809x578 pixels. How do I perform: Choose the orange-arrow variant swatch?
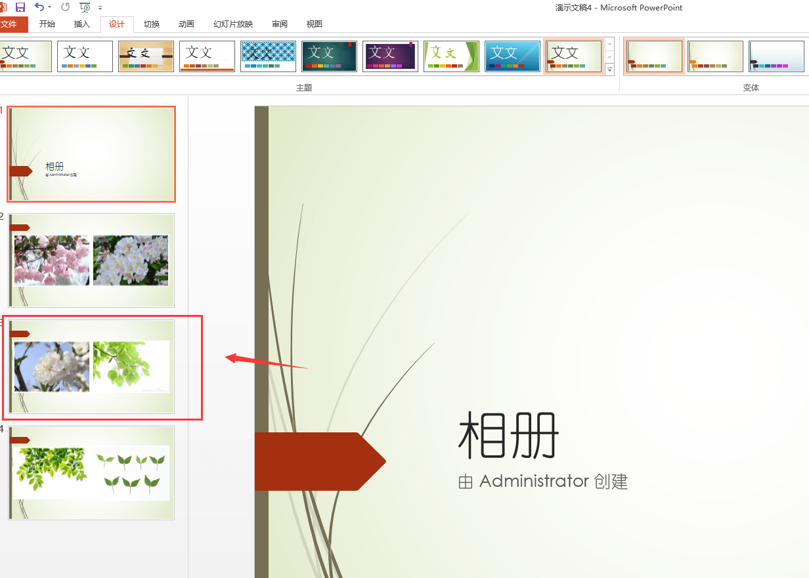tap(716, 56)
